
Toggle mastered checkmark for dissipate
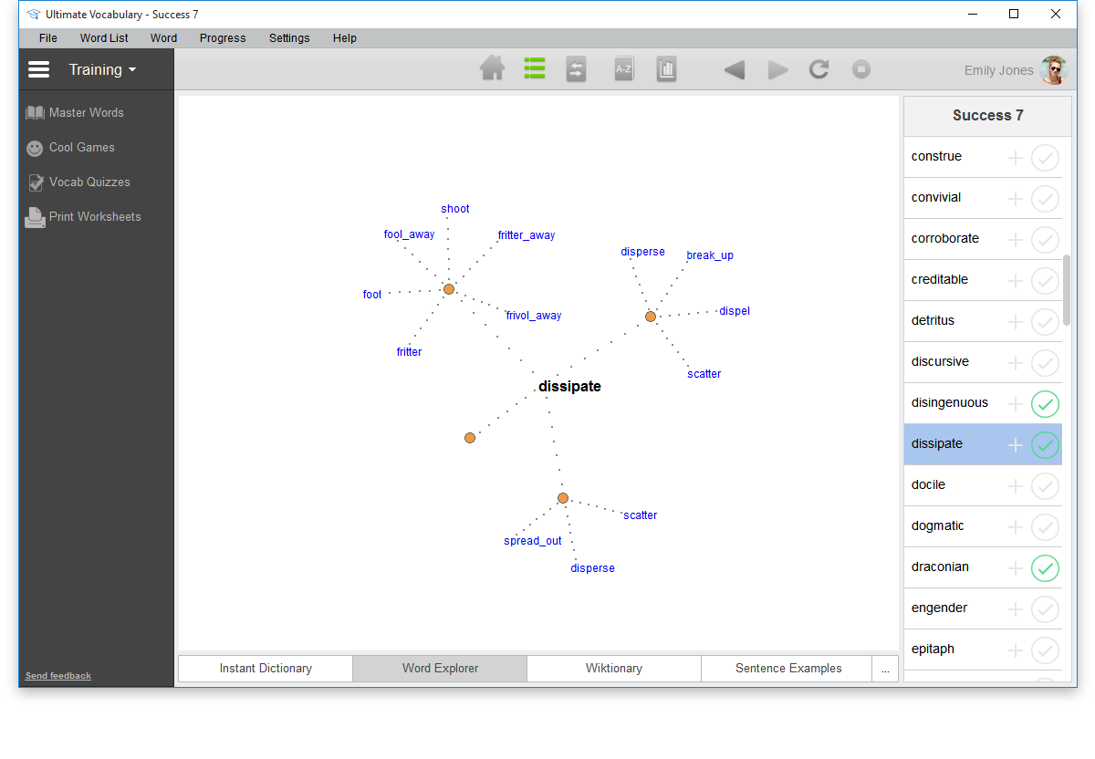tap(1045, 445)
